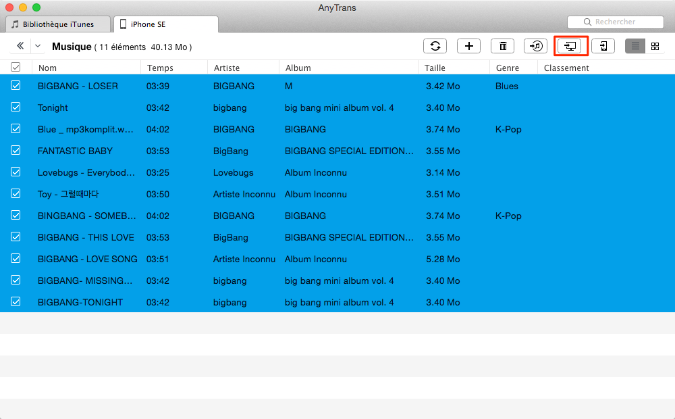The image size is (675, 419).
Task: Click the FANTASTIC BABY song title
Action: 75,151
